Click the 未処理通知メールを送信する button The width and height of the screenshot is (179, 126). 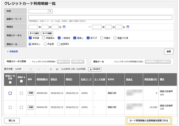pos(158,62)
